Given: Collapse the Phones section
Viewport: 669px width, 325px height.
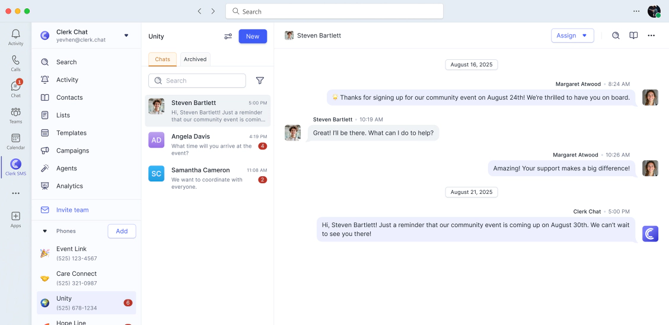Looking at the screenshot, I should pyautogui.click(x=44, y=231).
